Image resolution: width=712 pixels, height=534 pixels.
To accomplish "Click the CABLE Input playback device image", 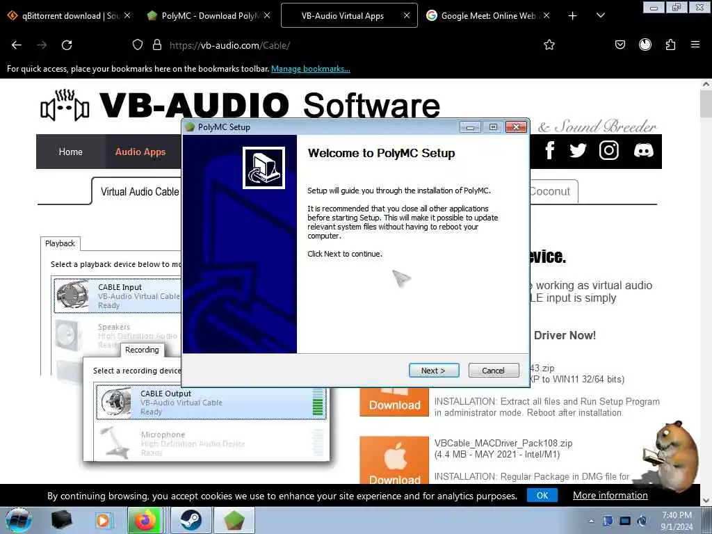I will point(73,295).
